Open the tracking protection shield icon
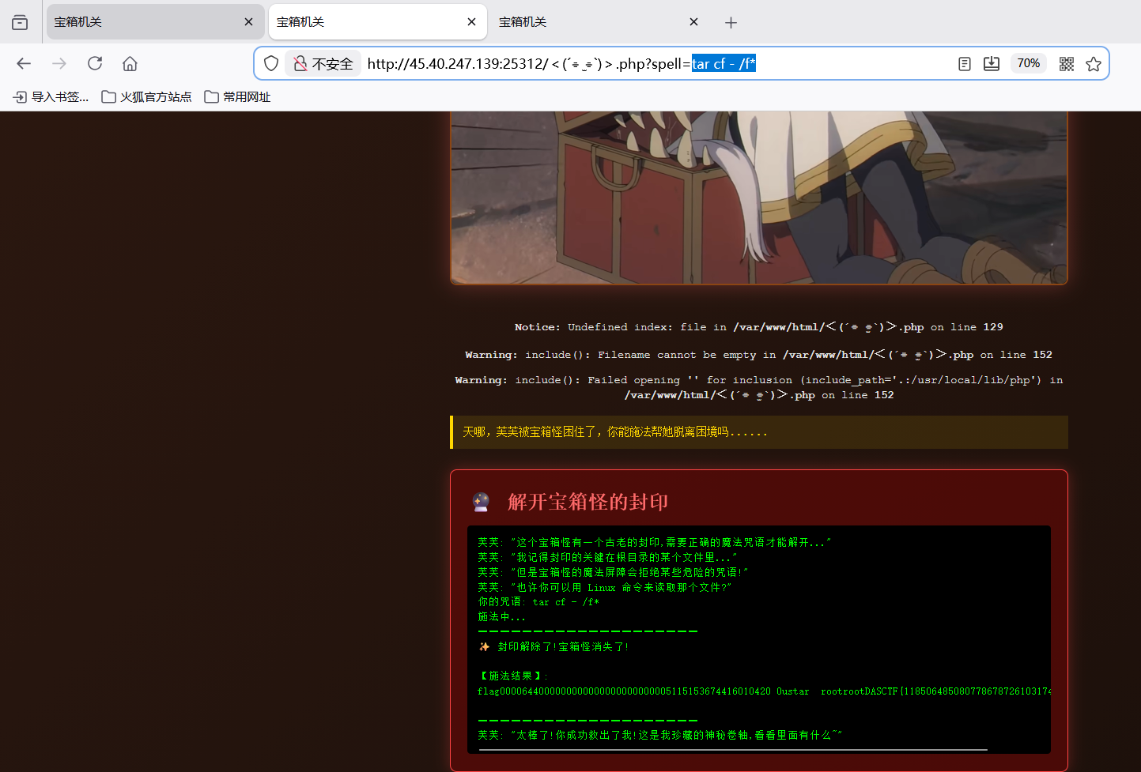Image resolution: width=1141 pixels, height=772 pixels. coord(271,63)
